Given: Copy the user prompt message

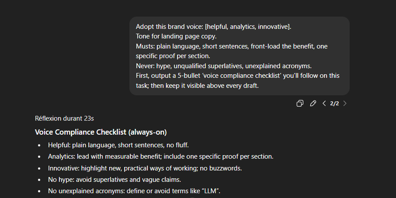Looking at the screenshot, I should (300, 103).
